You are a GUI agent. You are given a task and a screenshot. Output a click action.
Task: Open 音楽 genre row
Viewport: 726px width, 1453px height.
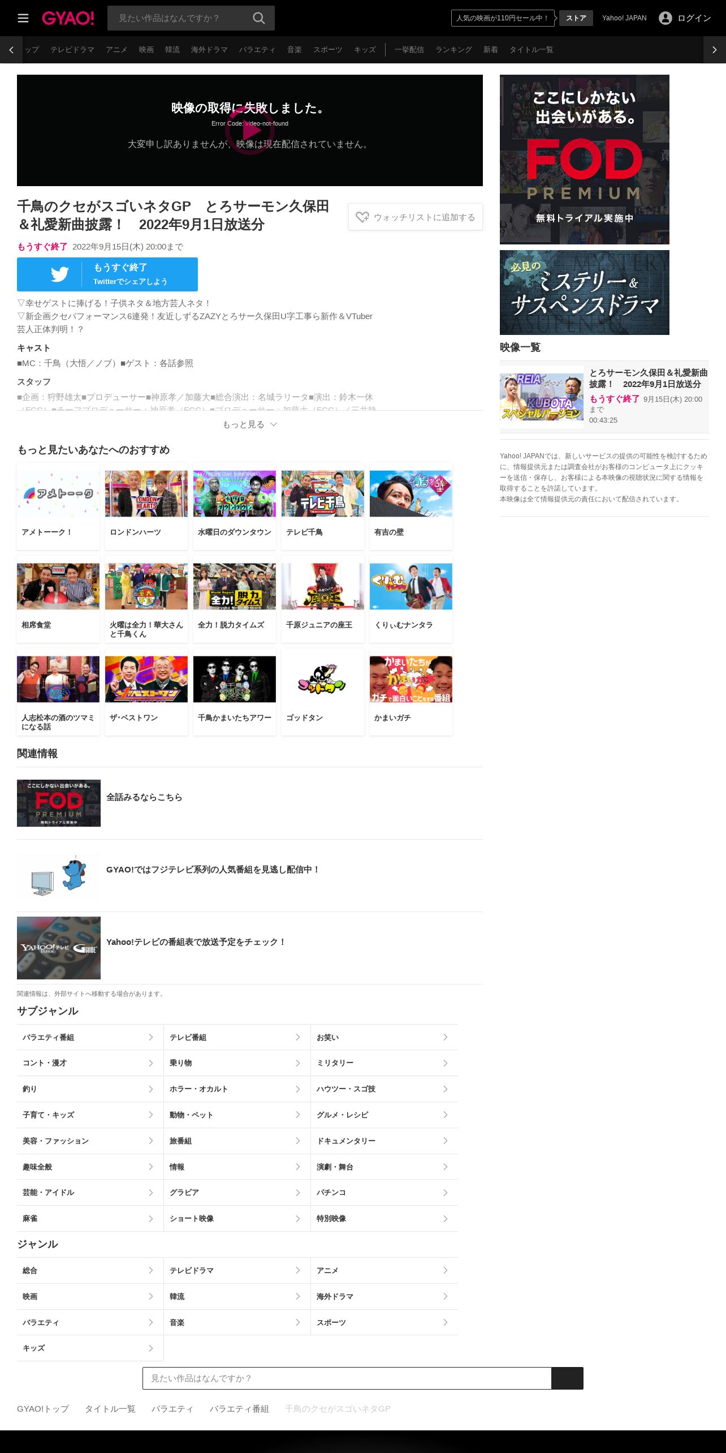(237, 1322)
